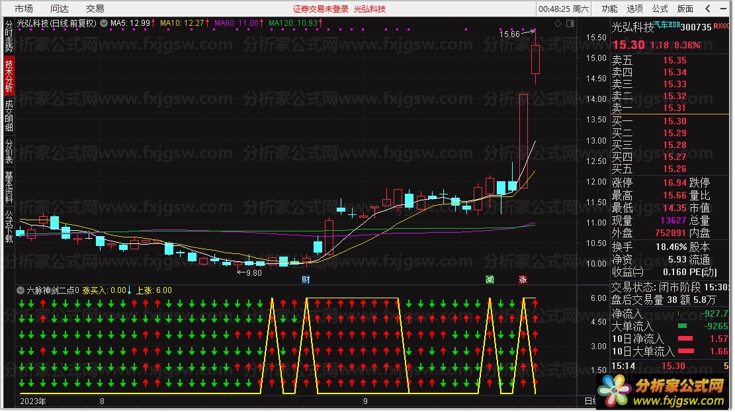The height and width of the screenshot is (412, 735).
Task: Click the 光弘科技 stock name in the quote panel
Action: (x=632, y=27)
